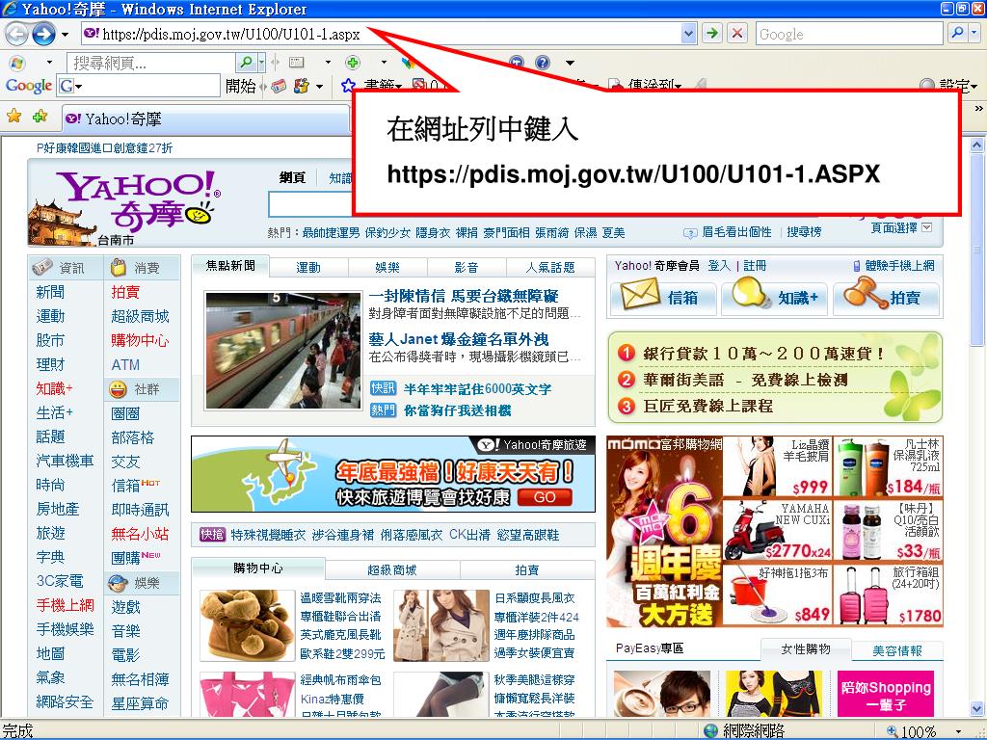Viewport: 987px width, 740px height.
Task: Open dropdown arrow after the help icon
Action: point(570,63)
